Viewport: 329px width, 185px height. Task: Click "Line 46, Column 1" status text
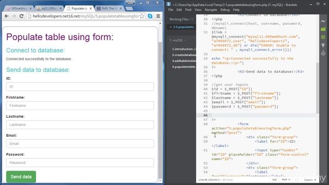pos(209,180)
